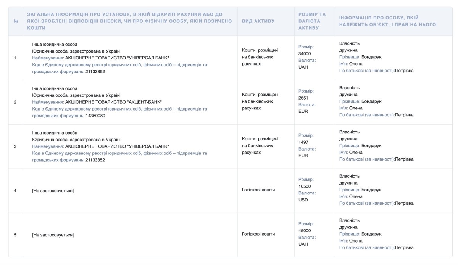Click the amount value 2651
This screenshot has width=458, height=265.
click(x=303, y=98)
